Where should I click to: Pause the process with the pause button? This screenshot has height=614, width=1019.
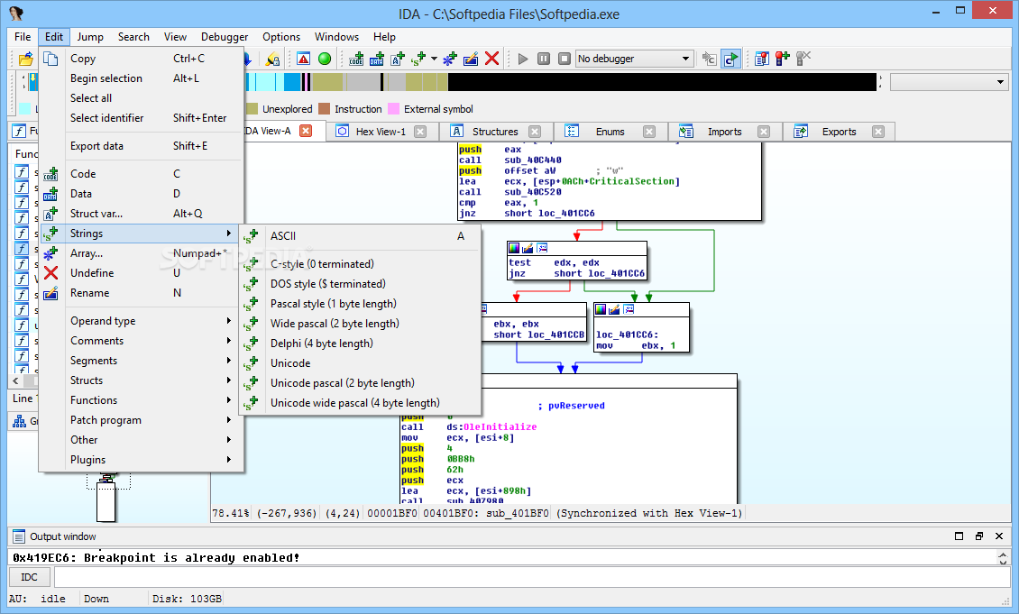point(544,59)
